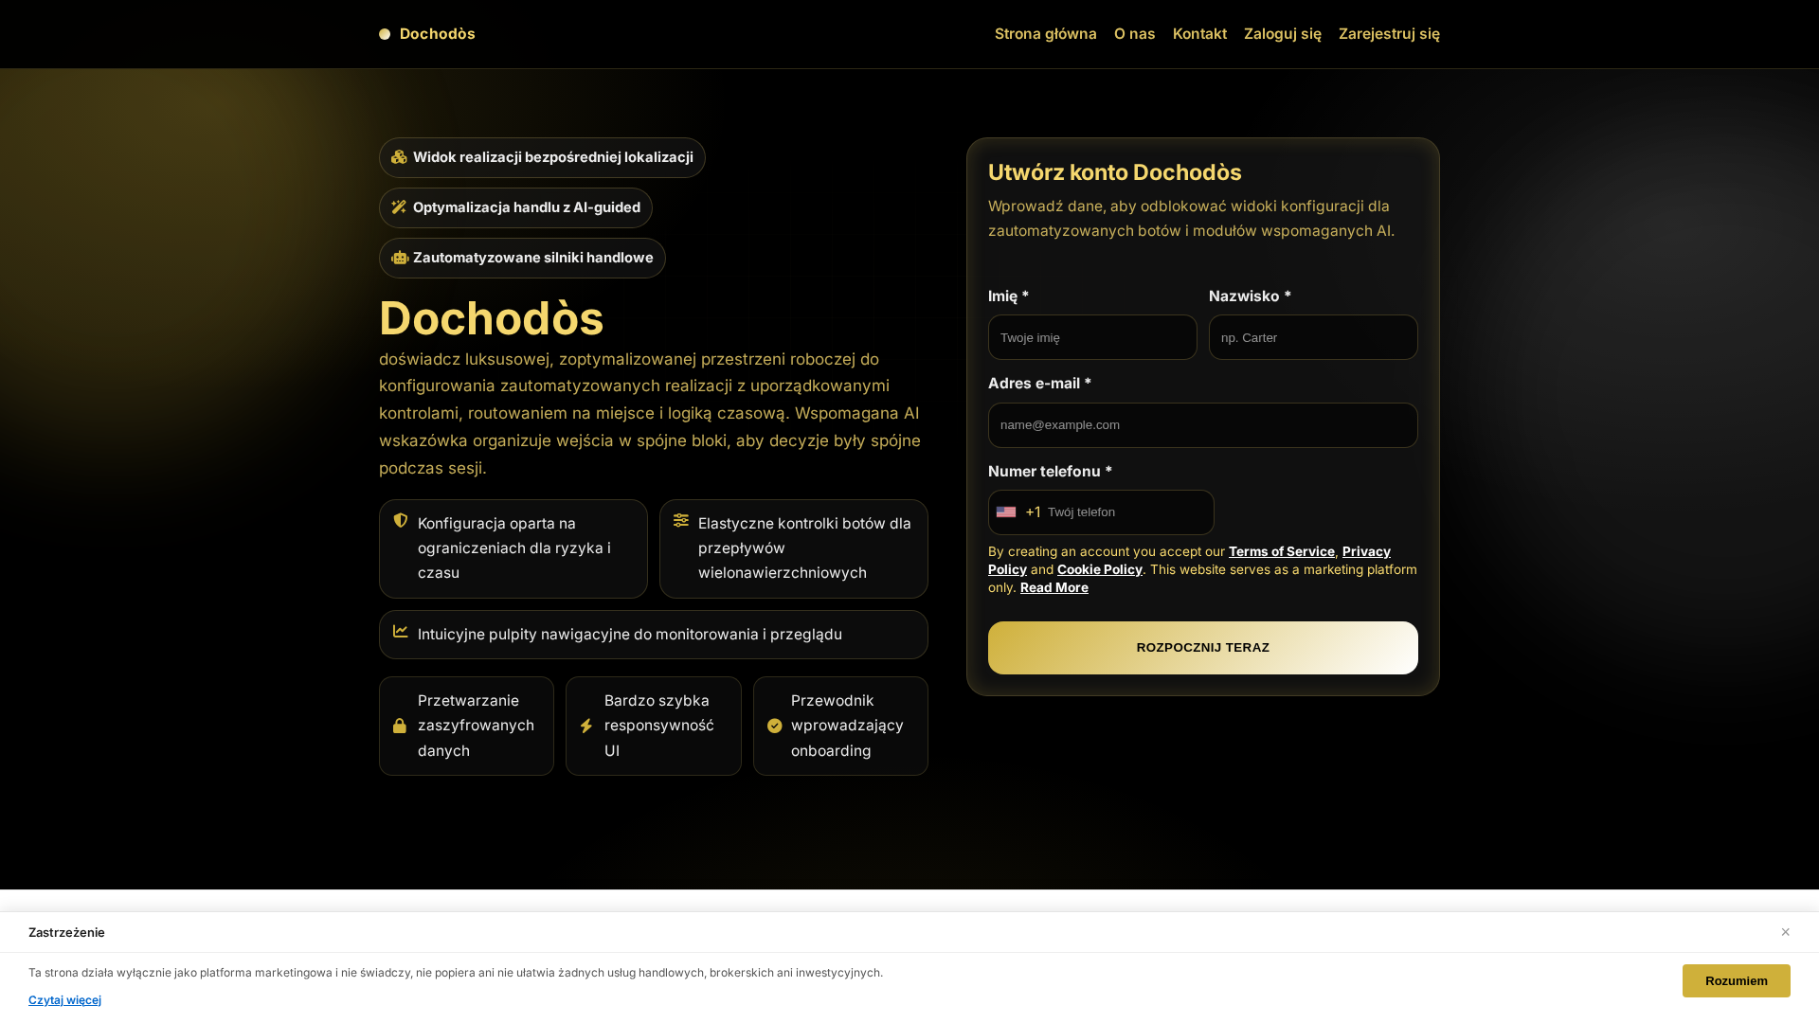Click the Numer telefonu label

1050,472
